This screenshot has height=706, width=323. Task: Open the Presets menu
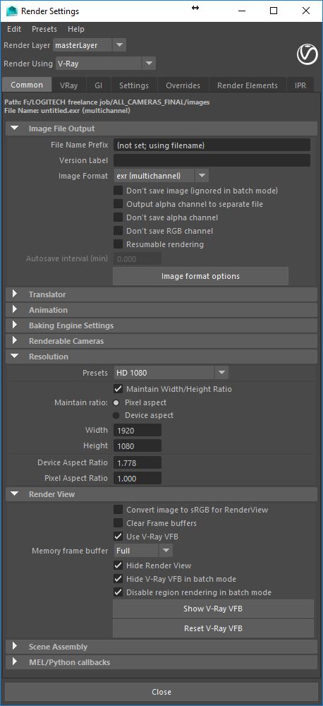[44, 29]
